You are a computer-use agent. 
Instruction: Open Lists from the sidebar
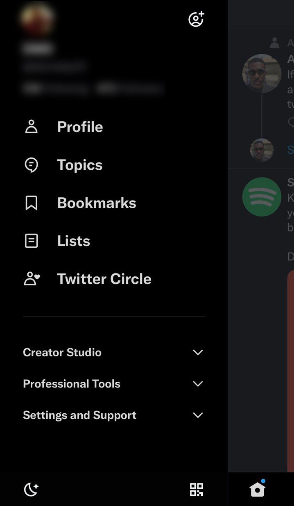click(73, 241)
